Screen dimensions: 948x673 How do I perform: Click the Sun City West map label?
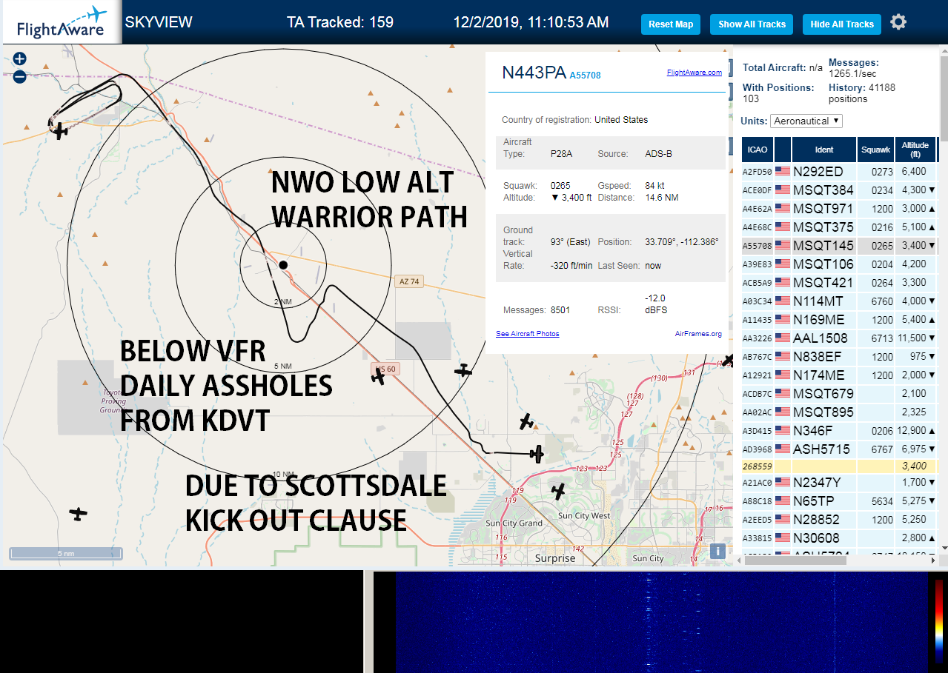(x=584, y=515)
